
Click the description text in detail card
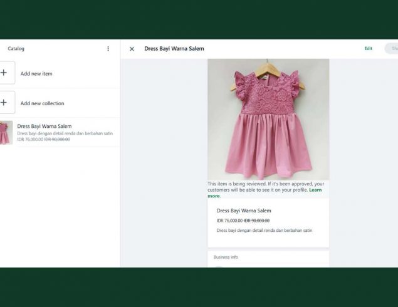(264, 231)
